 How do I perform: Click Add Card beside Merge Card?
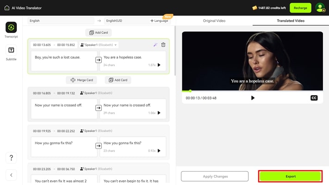(118, 80)
